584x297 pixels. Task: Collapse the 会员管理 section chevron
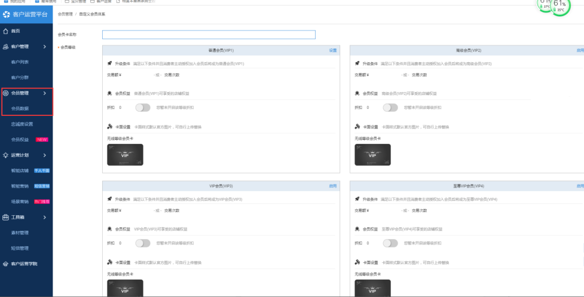coord(45,93)
